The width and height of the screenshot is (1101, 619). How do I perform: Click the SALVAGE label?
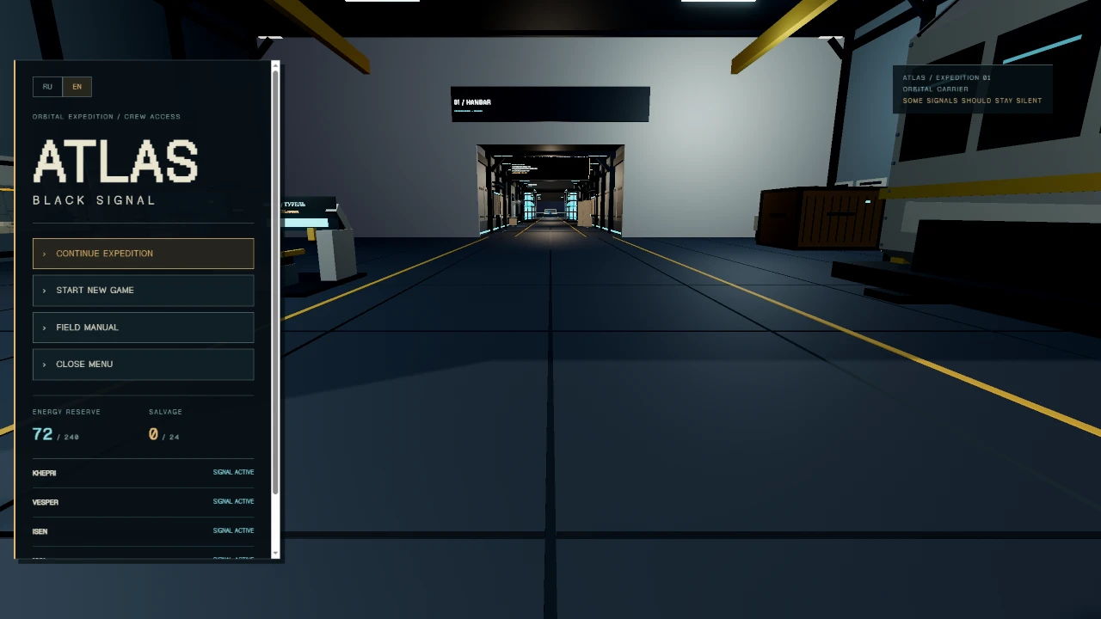coord(165,412)
